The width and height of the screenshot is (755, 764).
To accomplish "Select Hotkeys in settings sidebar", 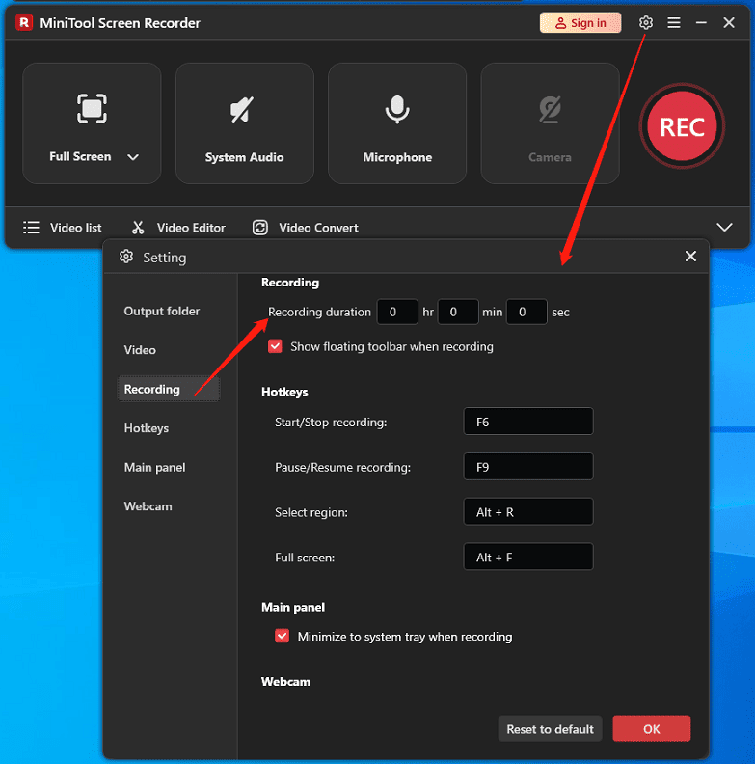I will pos(147,427).
